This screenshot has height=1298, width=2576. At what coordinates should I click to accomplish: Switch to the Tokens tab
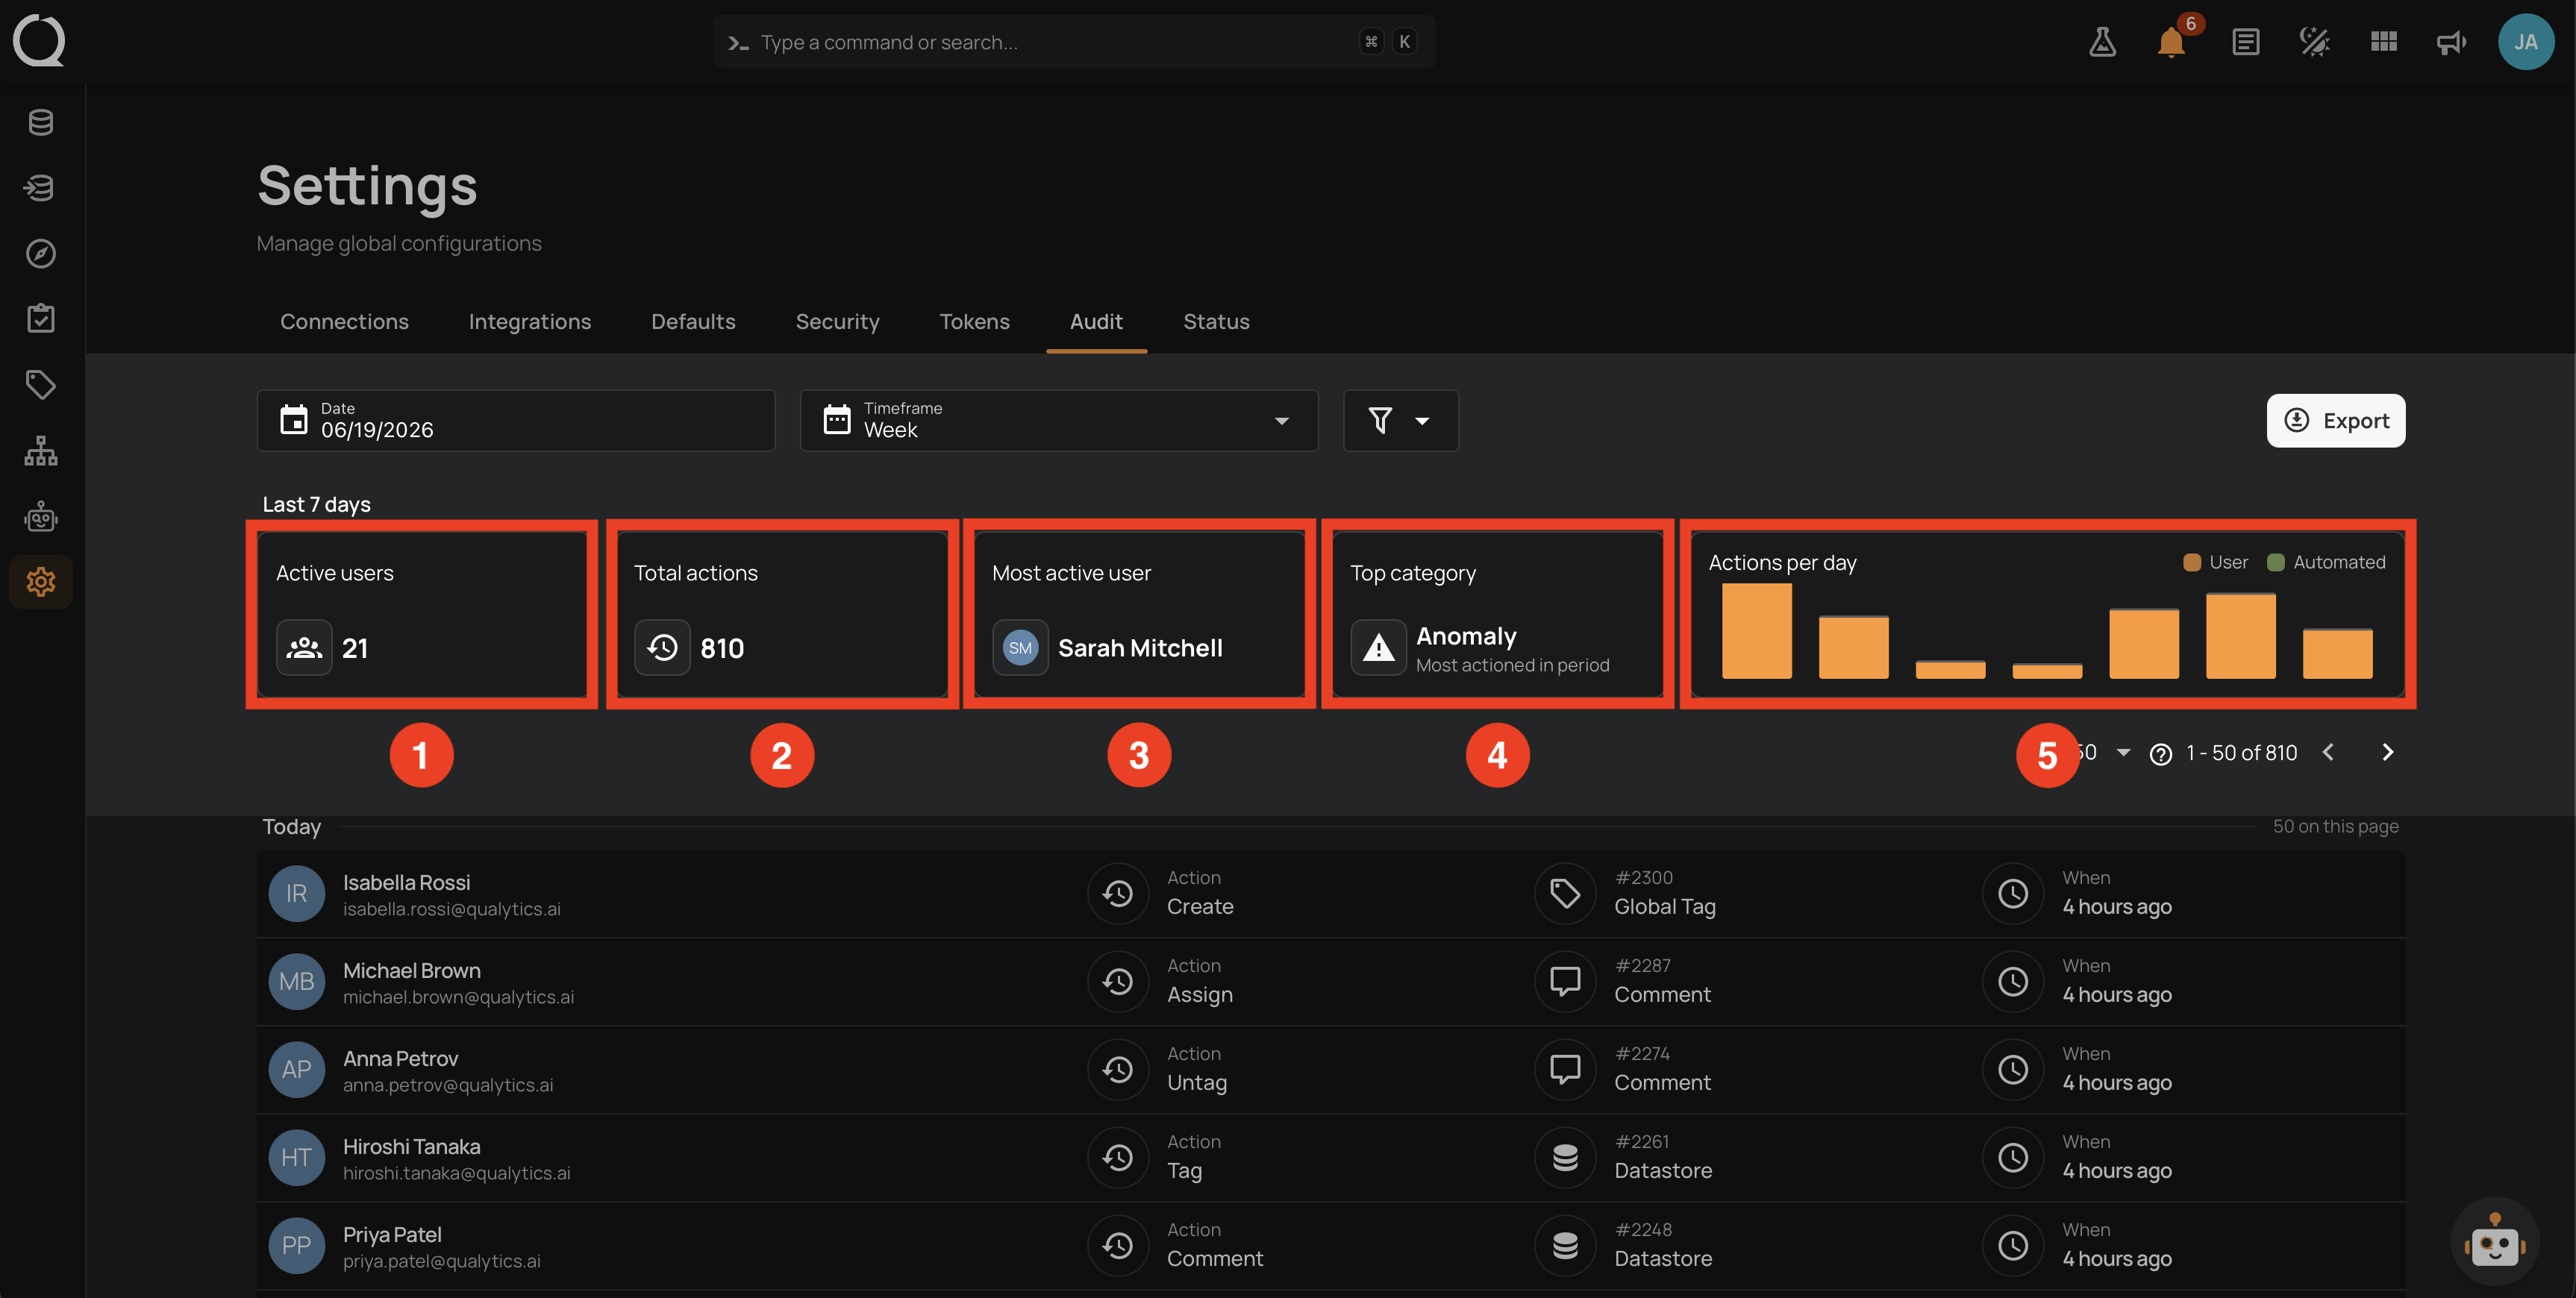coord(974,321)
